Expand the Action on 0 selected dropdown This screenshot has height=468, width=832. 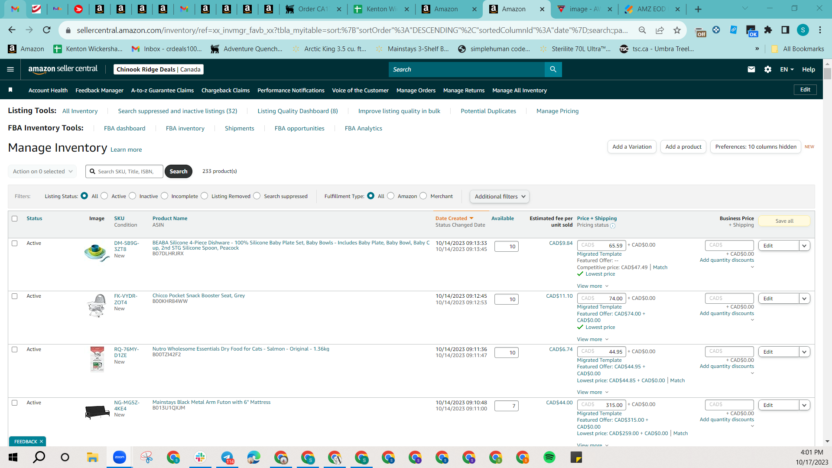tap(42, 171)
